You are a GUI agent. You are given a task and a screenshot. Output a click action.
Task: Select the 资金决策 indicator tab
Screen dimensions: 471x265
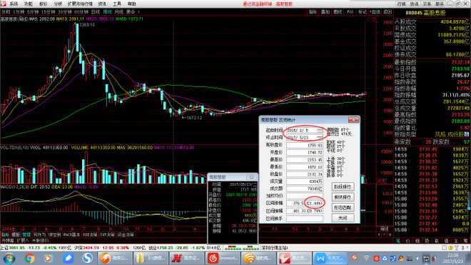click(126, 234)
